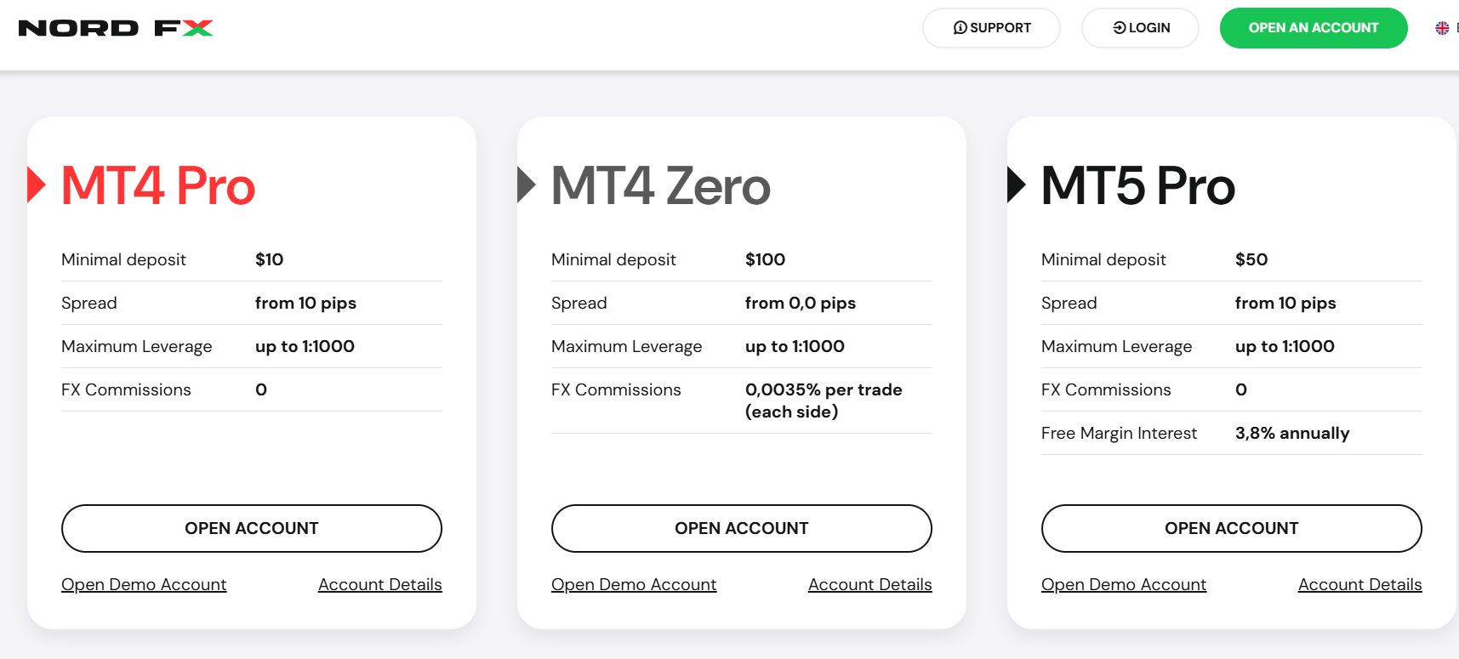Viewport: 1459px width, 659px height.
Task: Click FX Commissions value 0 in MT4 Pro
Action: (x=261, y=389)
